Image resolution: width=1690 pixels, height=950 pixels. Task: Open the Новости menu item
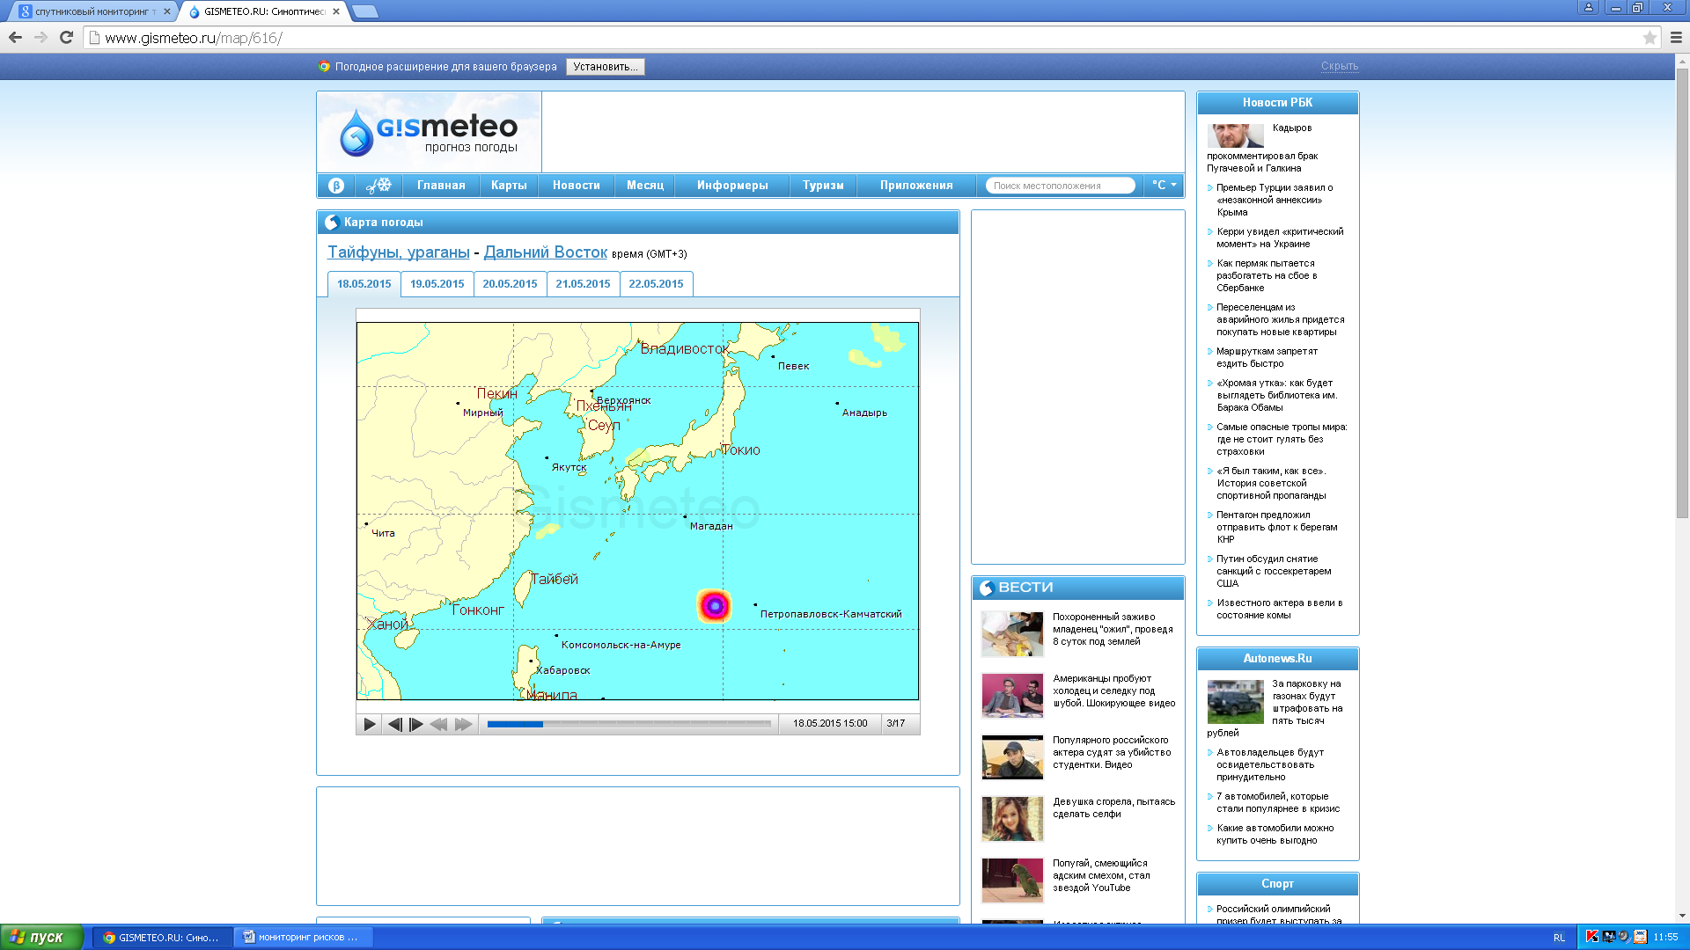(x=577, y=185)
